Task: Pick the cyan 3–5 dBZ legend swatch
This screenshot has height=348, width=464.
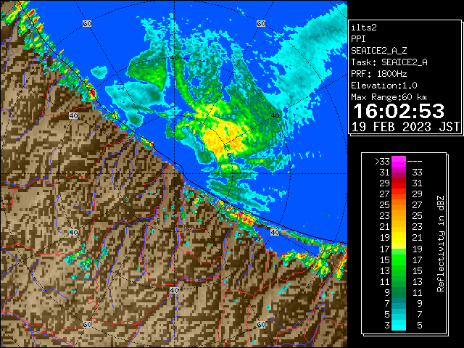Action: click(399, 325)
